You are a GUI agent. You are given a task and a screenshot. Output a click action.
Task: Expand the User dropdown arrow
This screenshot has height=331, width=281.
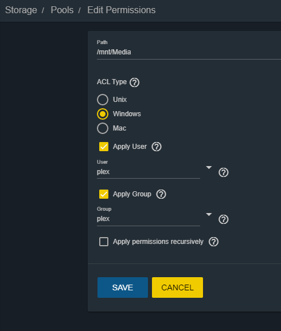pyautogui.click(x=209, y=167)
